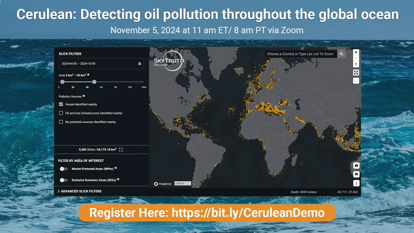Enter fullscreen map view
The image size is (414, 233).
(x=356, y=72)
